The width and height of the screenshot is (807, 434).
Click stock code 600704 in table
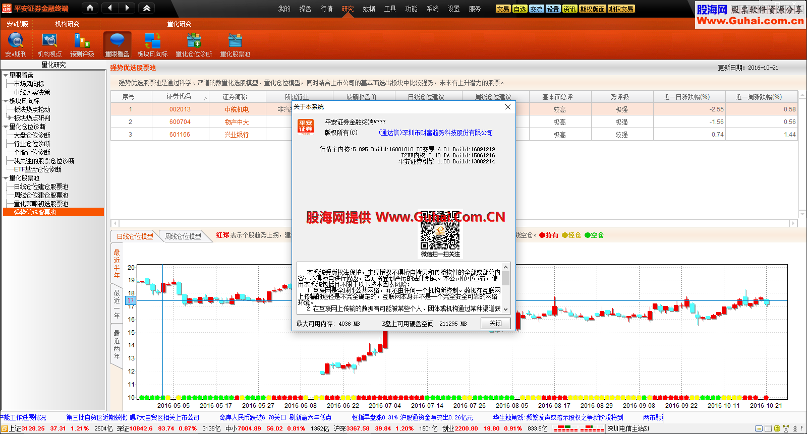click(x=180, y=122)
